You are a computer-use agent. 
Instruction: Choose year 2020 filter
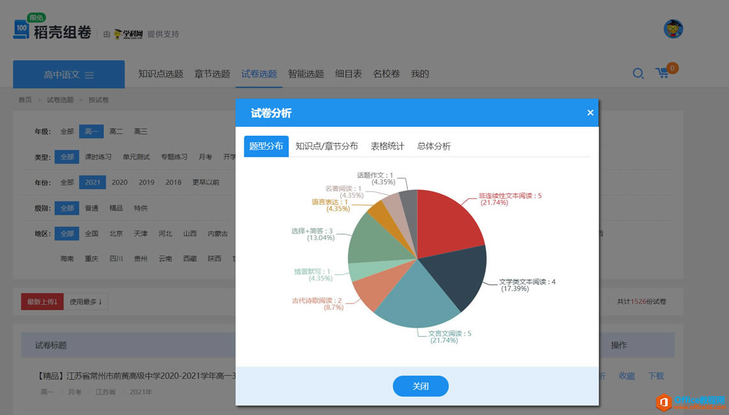[119, 182]
